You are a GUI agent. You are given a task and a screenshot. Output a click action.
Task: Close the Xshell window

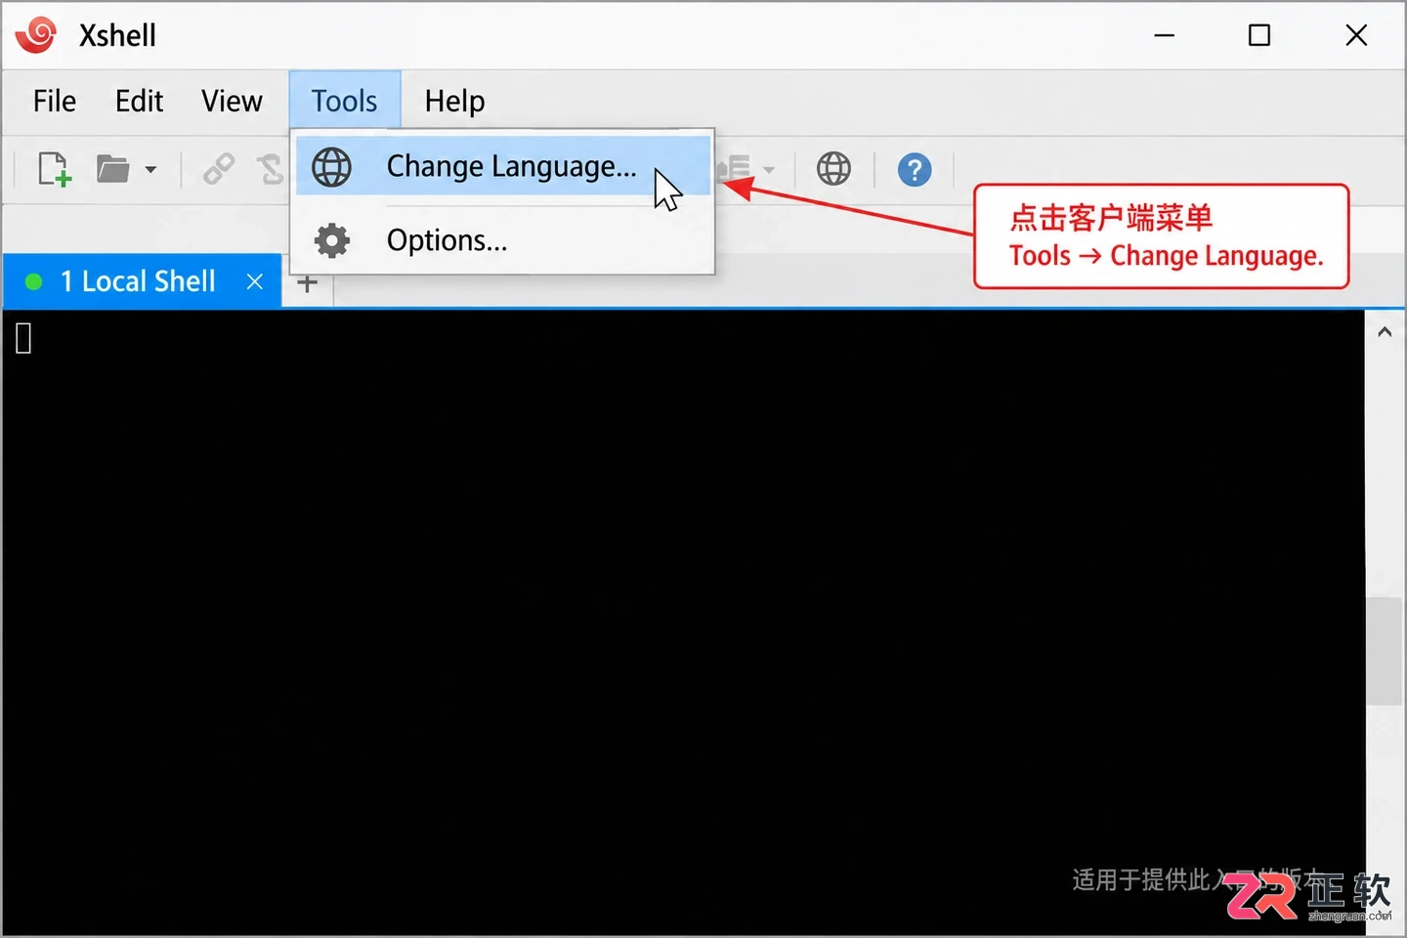coord(1356,35)
